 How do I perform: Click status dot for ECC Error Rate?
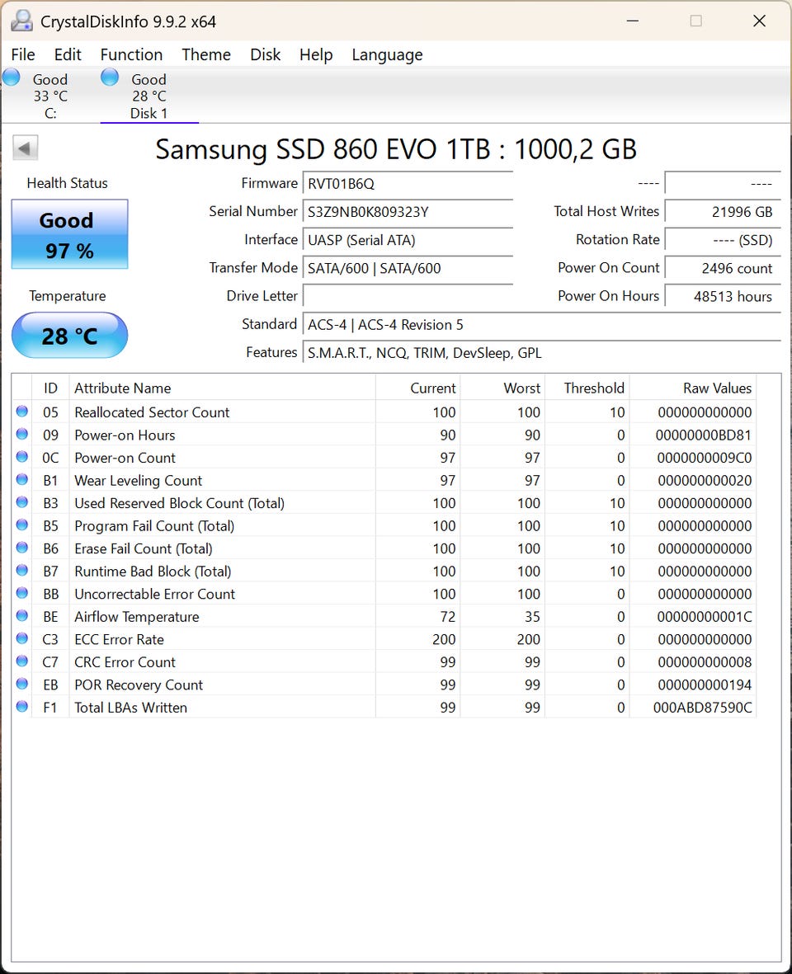[x=21, y=638]
